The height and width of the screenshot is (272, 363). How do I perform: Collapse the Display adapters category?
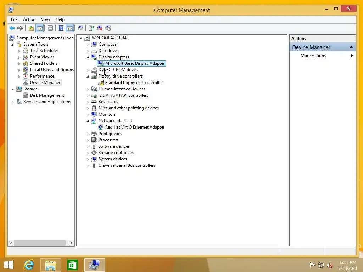[88, 57]
